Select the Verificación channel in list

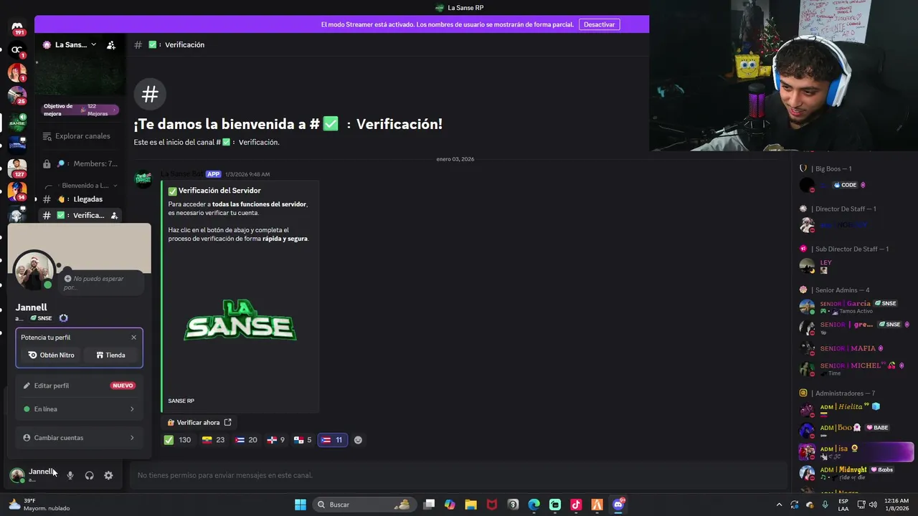[x=79, y=215]
